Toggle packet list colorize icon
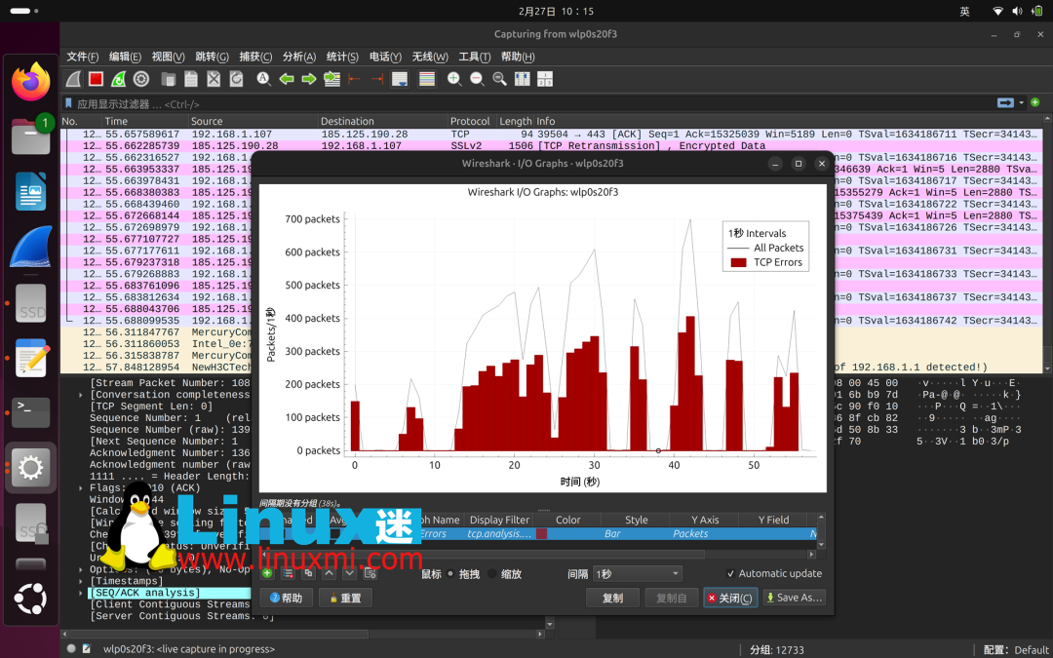 (426, 79)
